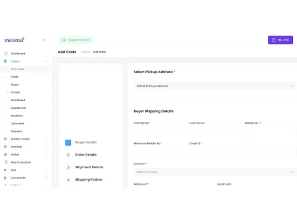Open the Rate Calculator page
Image resolution: width=297 pixels, height=223 pixels.
(21, 162)
